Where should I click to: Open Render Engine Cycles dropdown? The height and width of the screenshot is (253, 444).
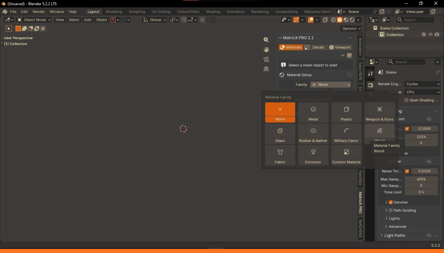pyautogui.click(x=423, y=84)
